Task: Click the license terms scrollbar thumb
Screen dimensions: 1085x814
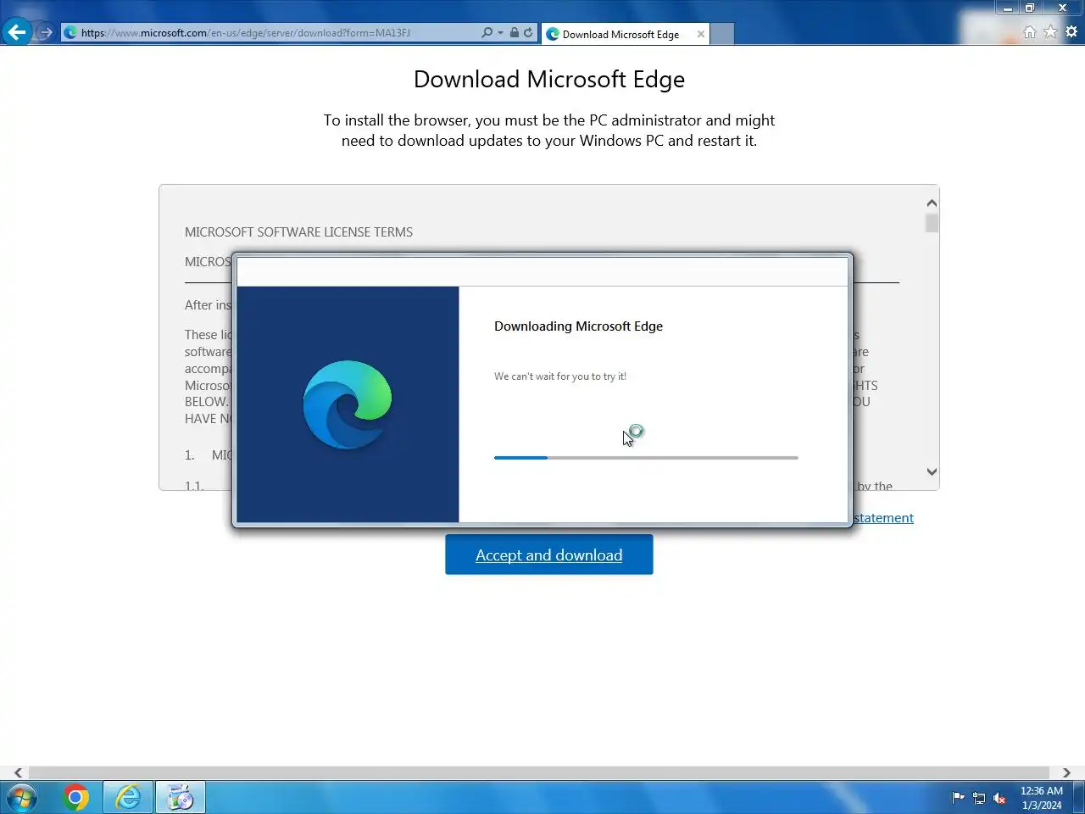Action: coord(932,223)
